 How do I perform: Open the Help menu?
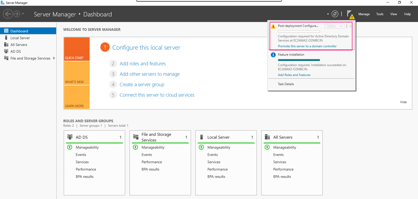[408, 14]
